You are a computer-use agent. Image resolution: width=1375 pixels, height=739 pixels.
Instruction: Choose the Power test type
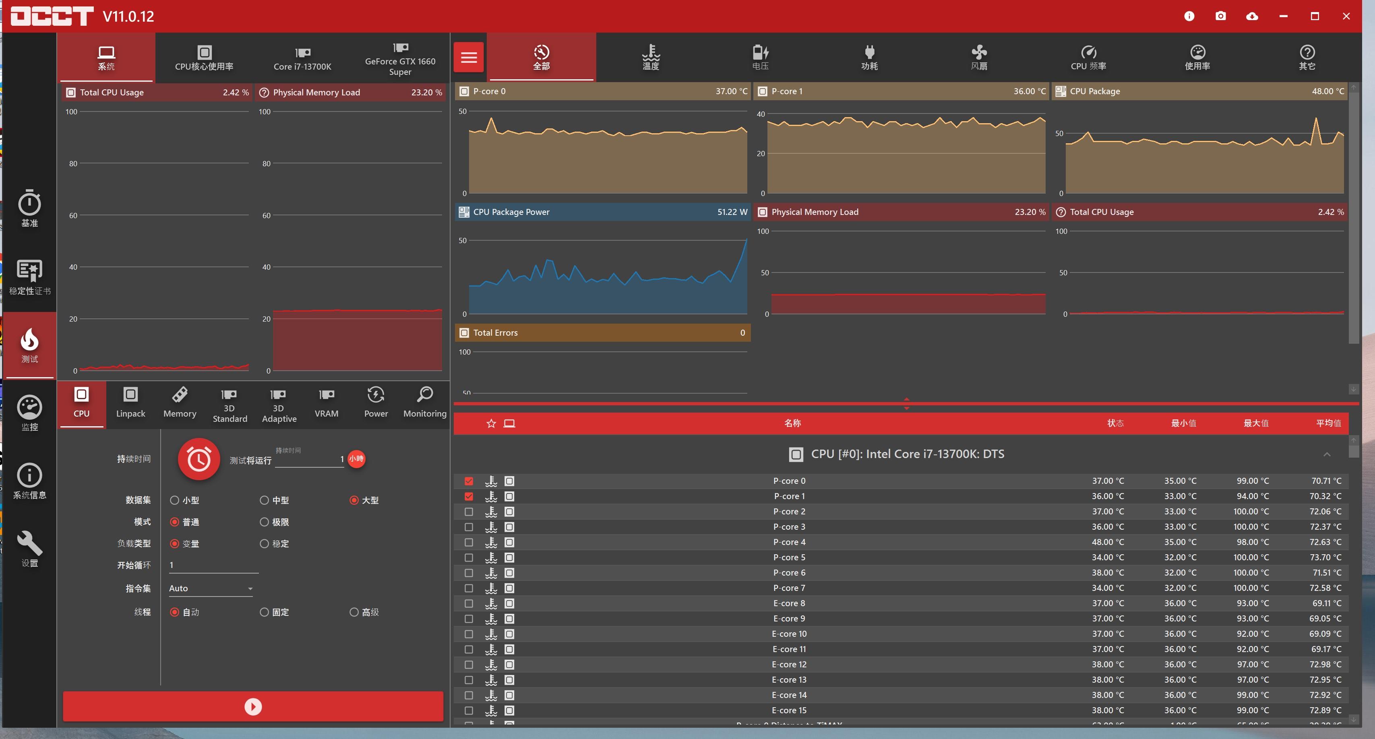[x=376, y=404]
